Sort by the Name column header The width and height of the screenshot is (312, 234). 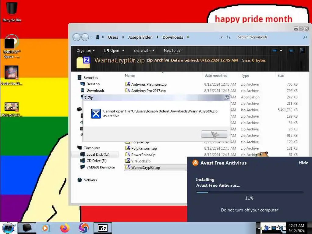(130, 76)
